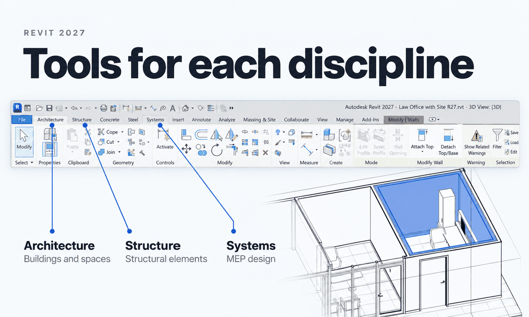Click the Modify arrow cursor tool

(x=24, y=142)
